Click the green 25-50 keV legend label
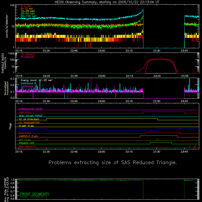The width and height of the screenshot is (202, 202). (x=28, y=14)
